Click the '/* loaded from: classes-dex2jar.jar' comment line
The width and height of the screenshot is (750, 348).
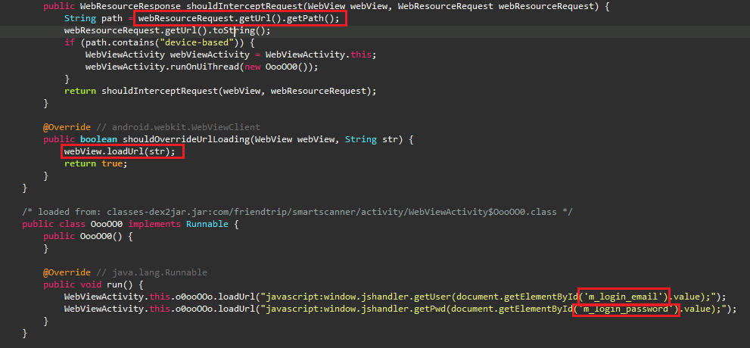pyautogui.click(x=297, y=212)
